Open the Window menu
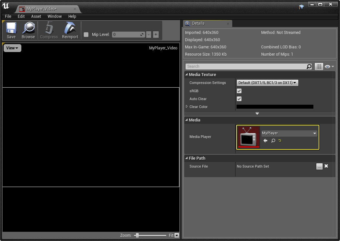The width and height of the screenshot is (340, 241). pos(55,16)
